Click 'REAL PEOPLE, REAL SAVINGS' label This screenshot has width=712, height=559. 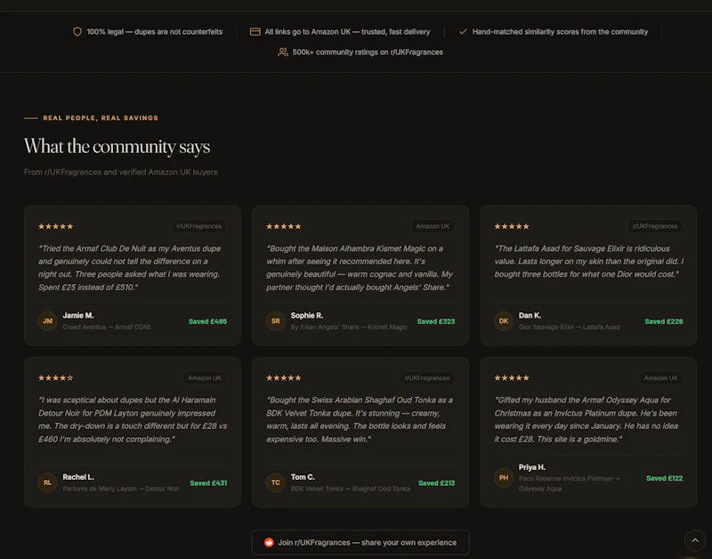click(101, 118)
